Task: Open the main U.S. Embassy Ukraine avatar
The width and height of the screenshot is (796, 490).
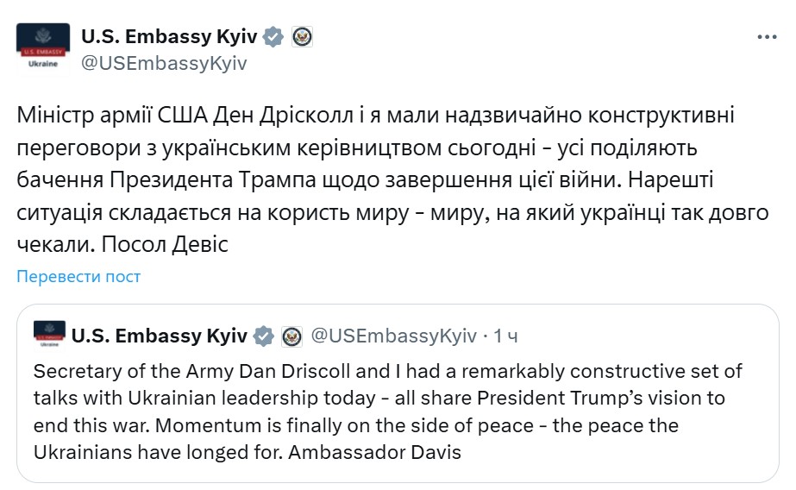Action: pyautogui.click(x=42, y=51)
